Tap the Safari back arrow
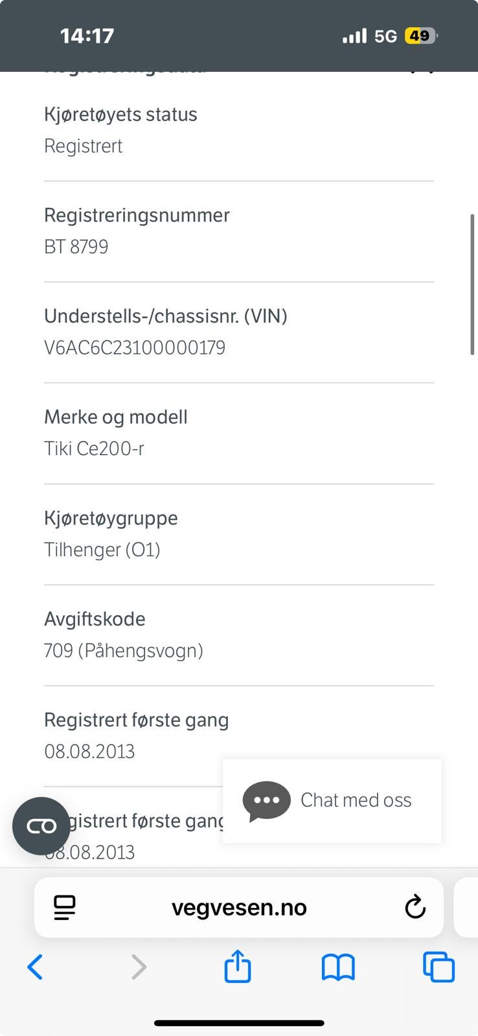The image size is (478, 1036). point(36,967)
